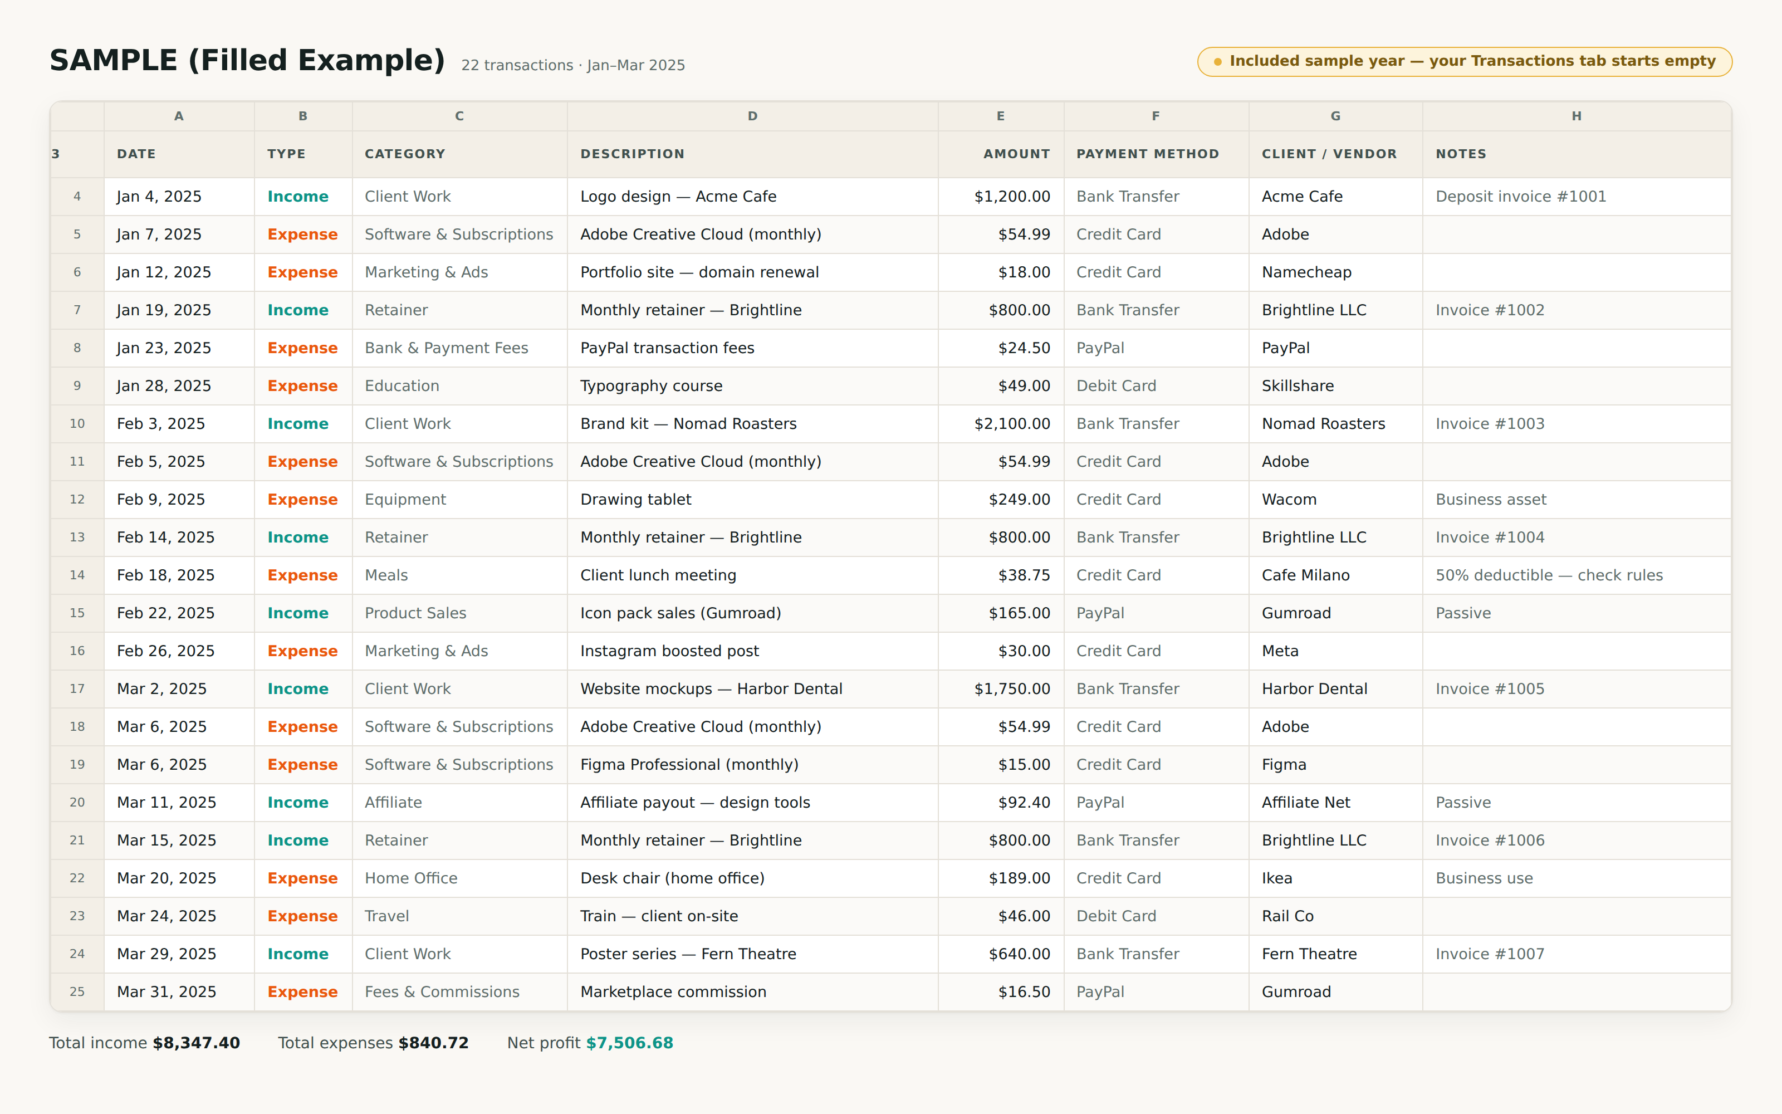
Task: Click the 'Business asset' note cell
Action: 1577,500
